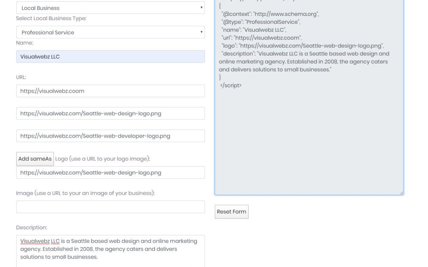Image resolution: width=428 pixels, height=267 pixels.
Task: Click the Name field containing Visualwebz LLC
Action: point(110,57)
